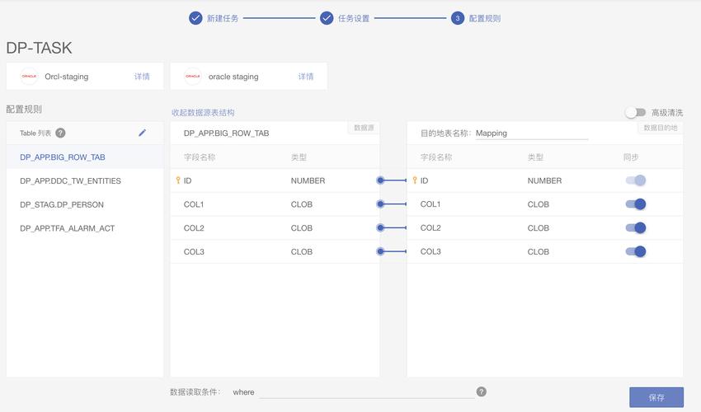Click source table title DP_APP.BIG_ROW_TAB
Viewport: 701px width, 412px height.
(x=226, y=133)
